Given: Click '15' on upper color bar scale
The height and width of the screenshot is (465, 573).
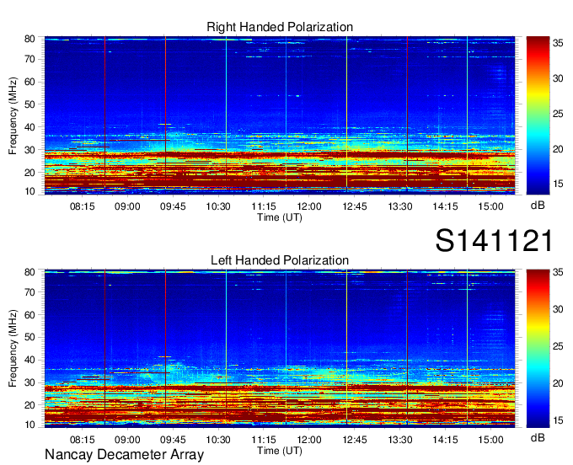Looking at the screenshot, I should [x=558, y=184].
